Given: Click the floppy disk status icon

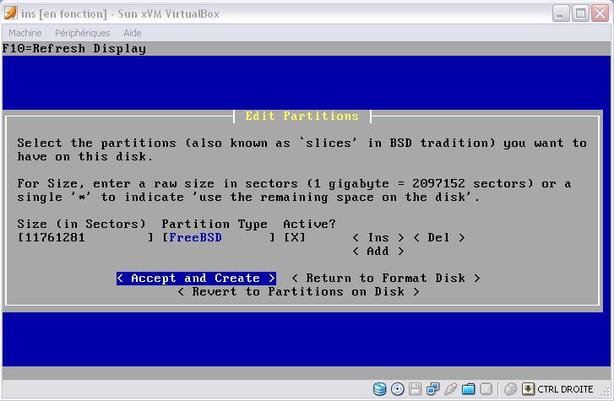Looking at the screenshot, I should pos(415,389).
